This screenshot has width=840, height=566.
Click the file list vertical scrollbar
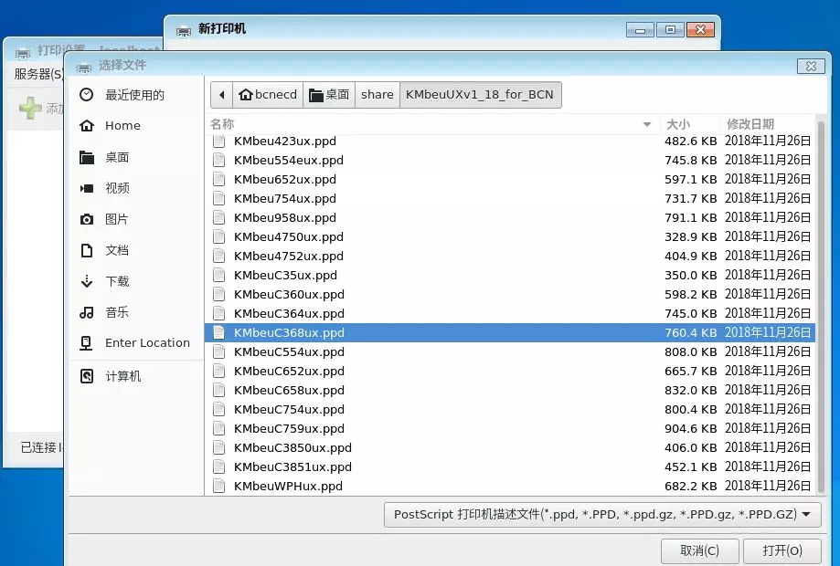click(822, 307)
